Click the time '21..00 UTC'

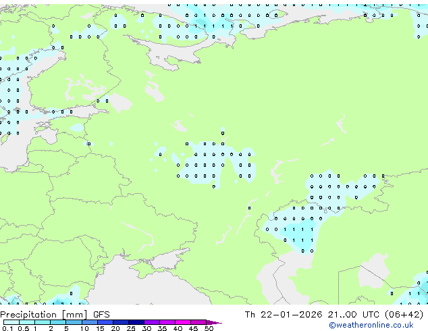354,315
